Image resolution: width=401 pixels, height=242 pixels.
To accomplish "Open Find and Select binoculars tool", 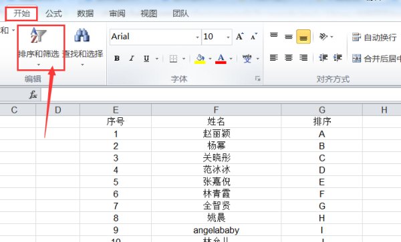I will click(82, 47).
